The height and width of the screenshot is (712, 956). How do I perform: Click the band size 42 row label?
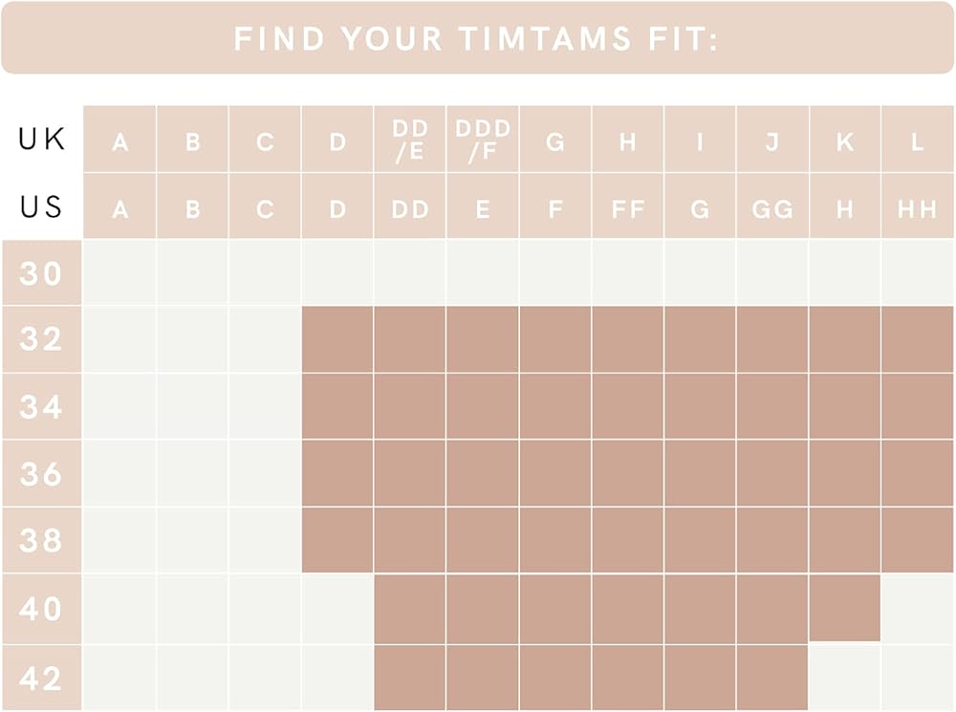click(x=41, y=679)
